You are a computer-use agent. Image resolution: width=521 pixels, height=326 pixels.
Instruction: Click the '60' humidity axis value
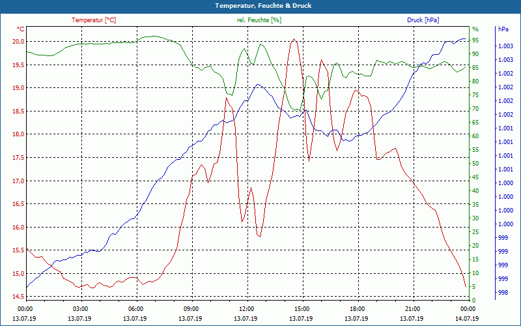[475, 136]
